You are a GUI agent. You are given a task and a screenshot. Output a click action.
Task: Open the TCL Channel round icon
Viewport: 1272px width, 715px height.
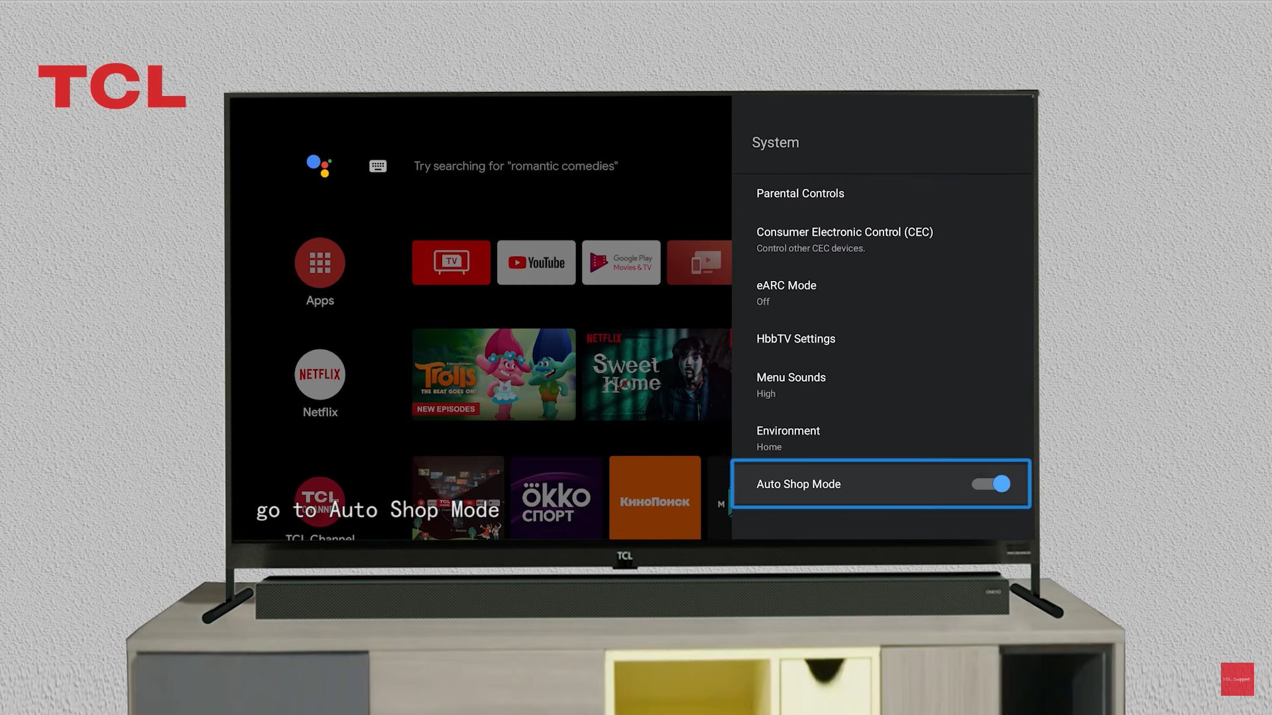click(x=319, y=502)
